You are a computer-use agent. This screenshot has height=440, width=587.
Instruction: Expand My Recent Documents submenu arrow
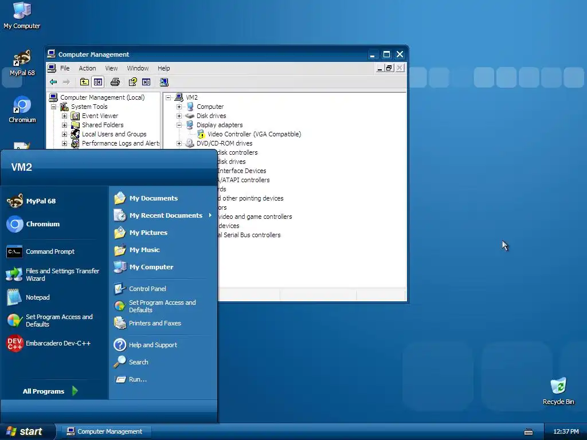210,215
